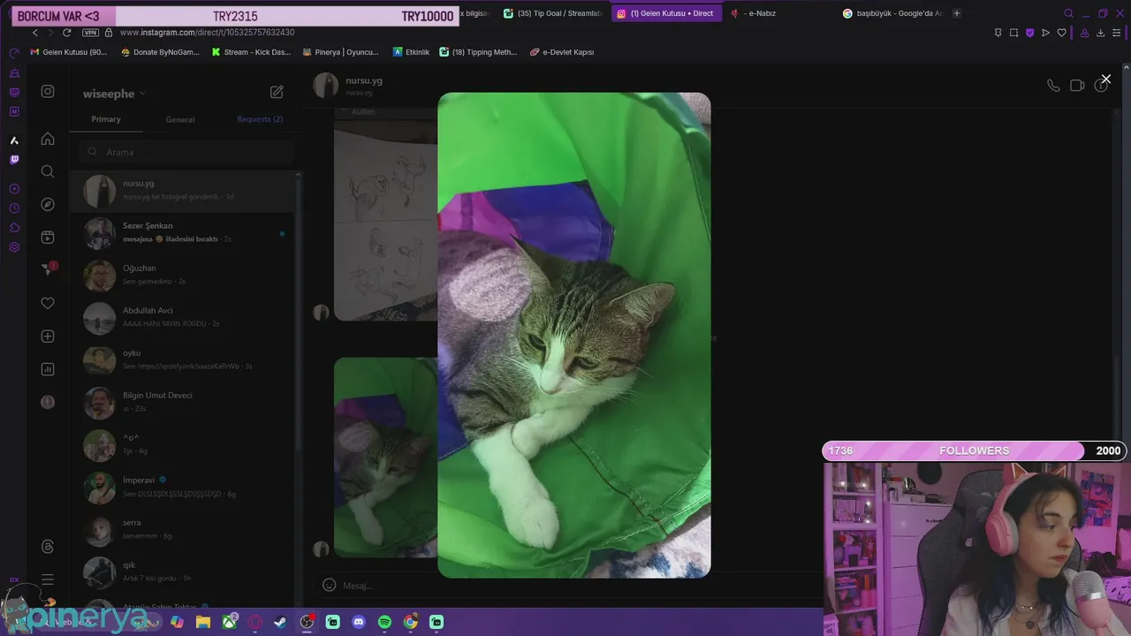
Task: Open Spotify from the taskbar
Action: 384,622
